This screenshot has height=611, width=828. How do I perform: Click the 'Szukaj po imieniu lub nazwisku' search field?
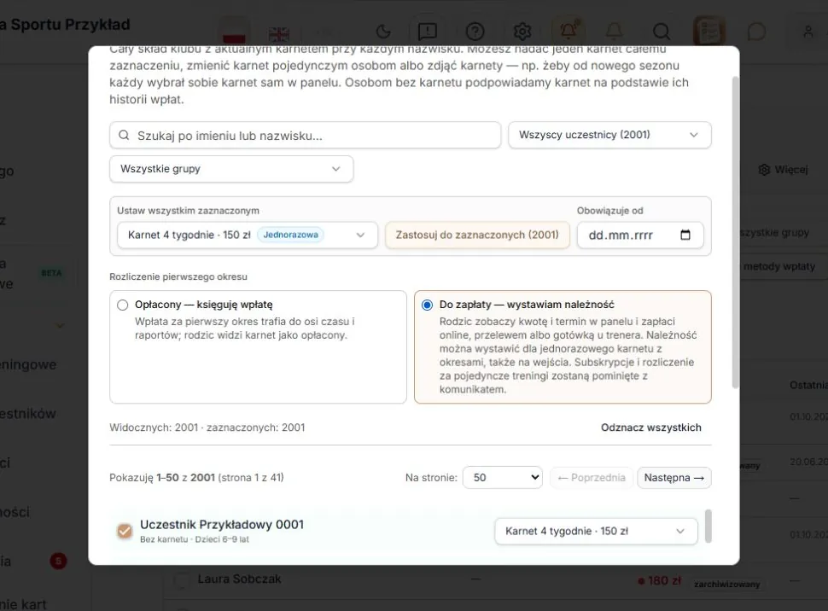306,135
